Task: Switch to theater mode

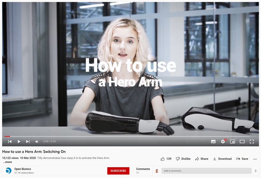Action: point(242,142)
